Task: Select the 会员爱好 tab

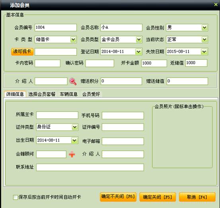Action: coord(91,94)
